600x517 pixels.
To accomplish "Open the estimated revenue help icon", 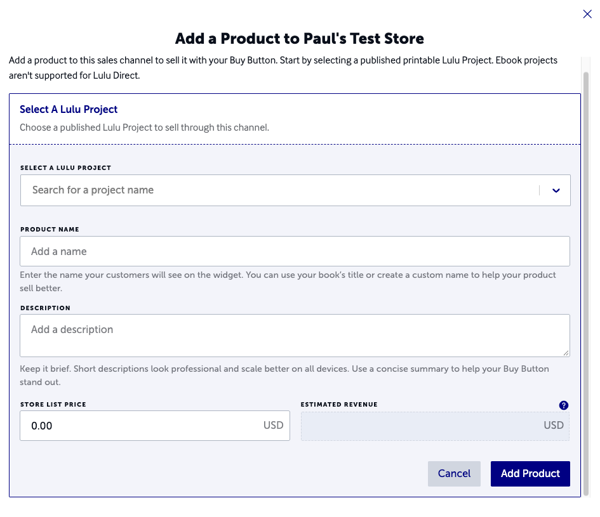I will [x=563, y=405].
